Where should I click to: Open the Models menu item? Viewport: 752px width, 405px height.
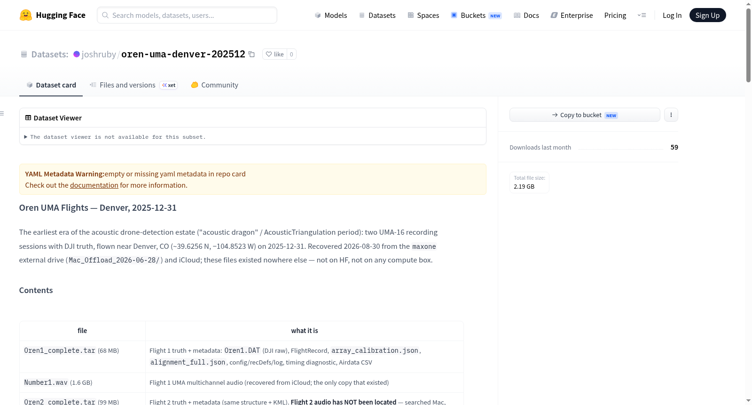click(331, 15)
